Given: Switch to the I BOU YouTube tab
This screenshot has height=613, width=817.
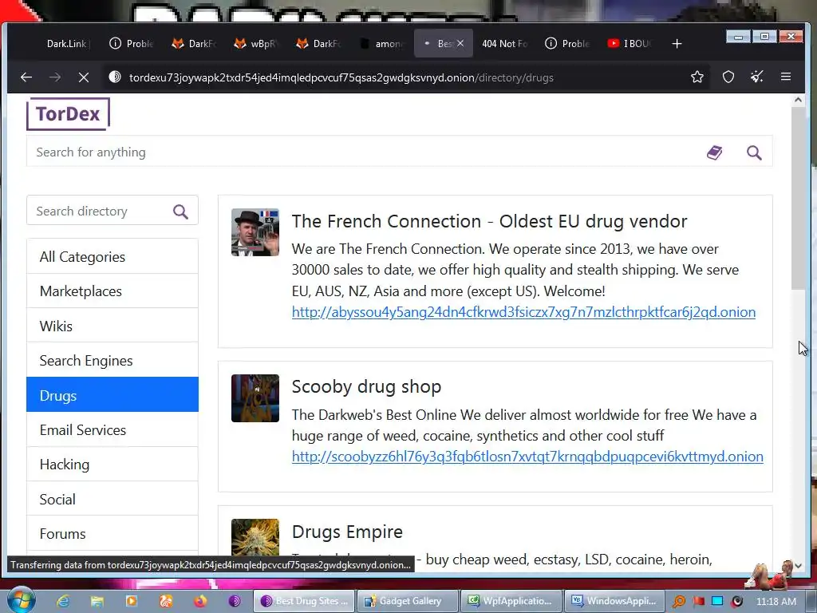Looking at the screenshot, I should [630, 44].
